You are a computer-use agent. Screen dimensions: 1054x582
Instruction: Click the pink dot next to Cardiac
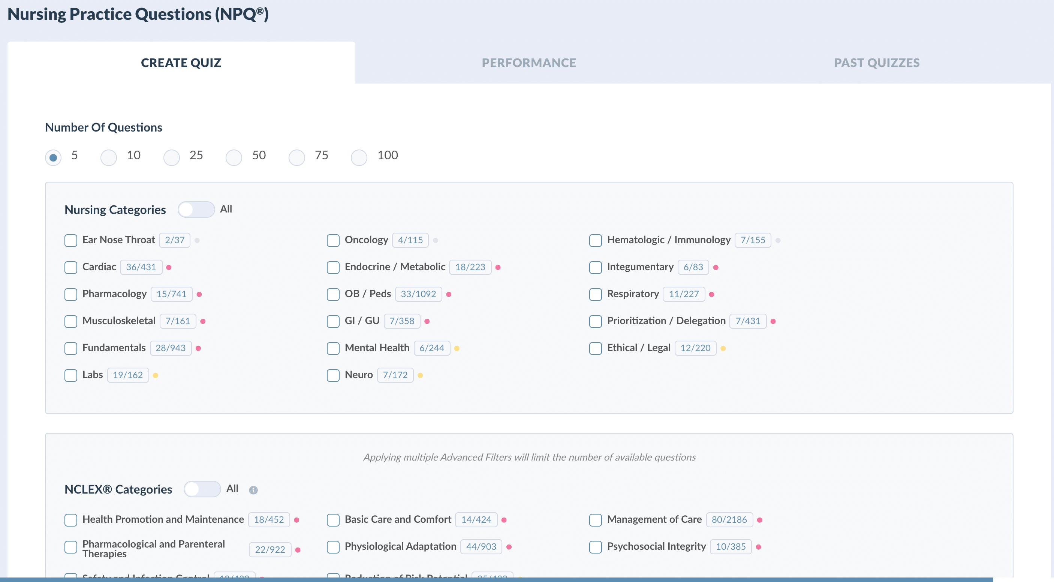point(169,268)
